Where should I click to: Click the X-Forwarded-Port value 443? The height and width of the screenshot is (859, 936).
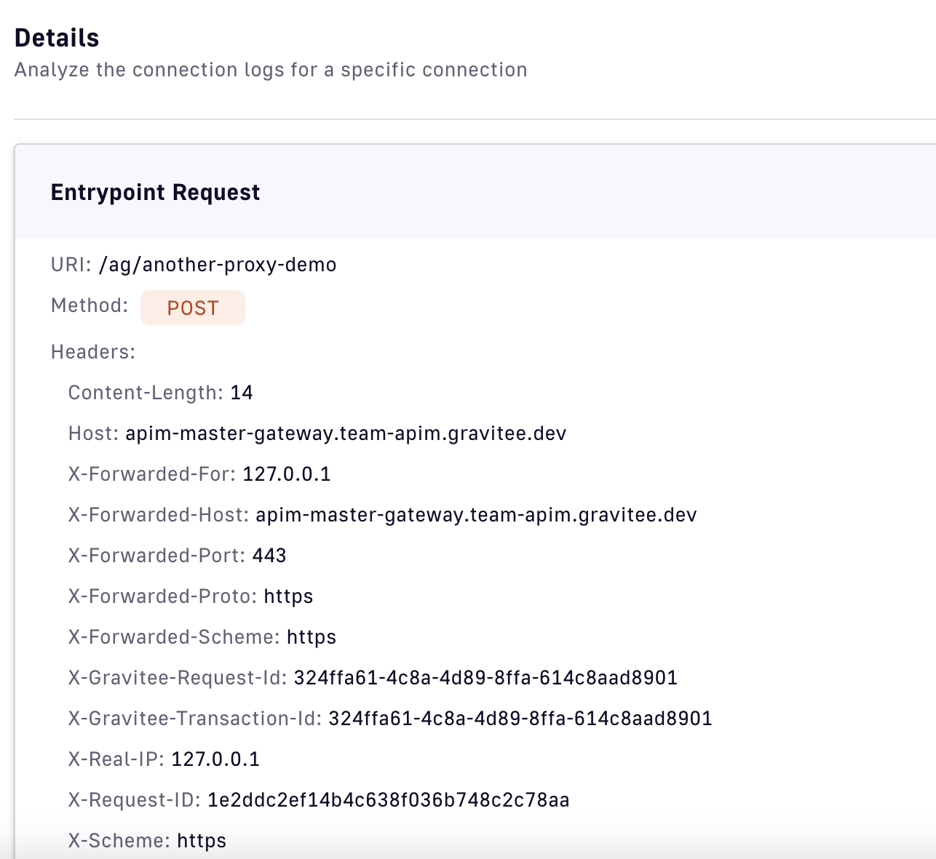[x=269, y=556]
